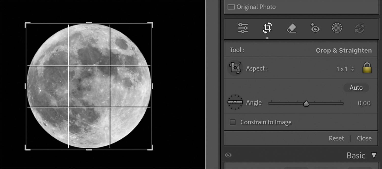Click the Crop Frame tool icon
The width and height of the screenshot is (382, 169).
pos(235,68)
